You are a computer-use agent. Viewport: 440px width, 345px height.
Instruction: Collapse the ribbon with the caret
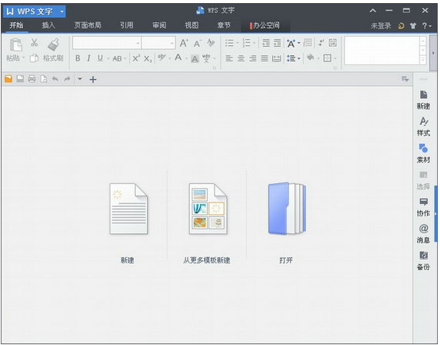click(x=373, y=11)
